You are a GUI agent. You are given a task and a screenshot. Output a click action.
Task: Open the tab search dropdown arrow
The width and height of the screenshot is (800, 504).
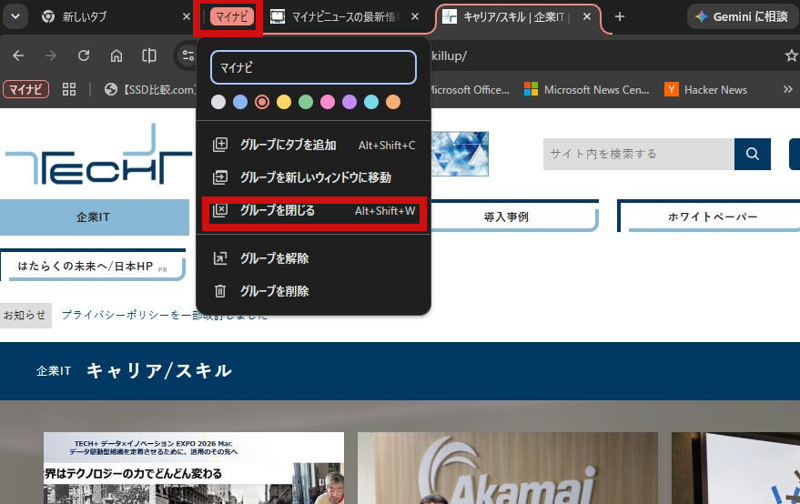15,16
